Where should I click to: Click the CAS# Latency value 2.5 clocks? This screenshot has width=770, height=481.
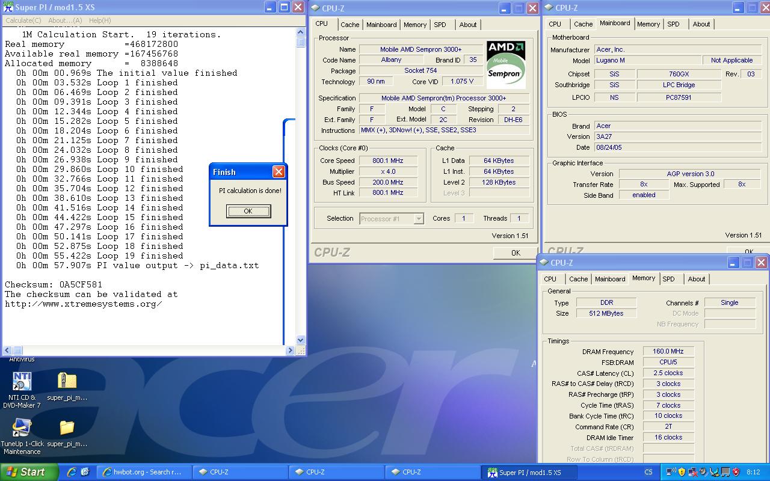coord(668,373)
